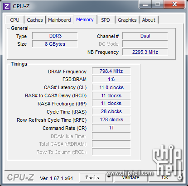This screenshot has width=188, height=186.
Task: Switch to the CPU tab
Action: (14, 20)
